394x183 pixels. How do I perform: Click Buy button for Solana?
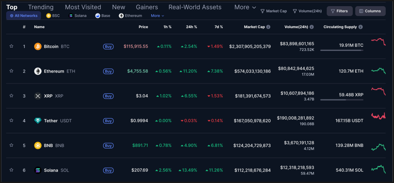[108, 170]
